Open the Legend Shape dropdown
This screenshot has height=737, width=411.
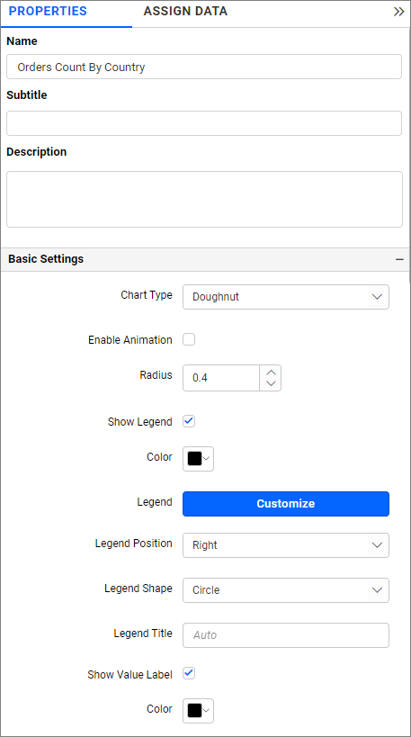point(286,590)
